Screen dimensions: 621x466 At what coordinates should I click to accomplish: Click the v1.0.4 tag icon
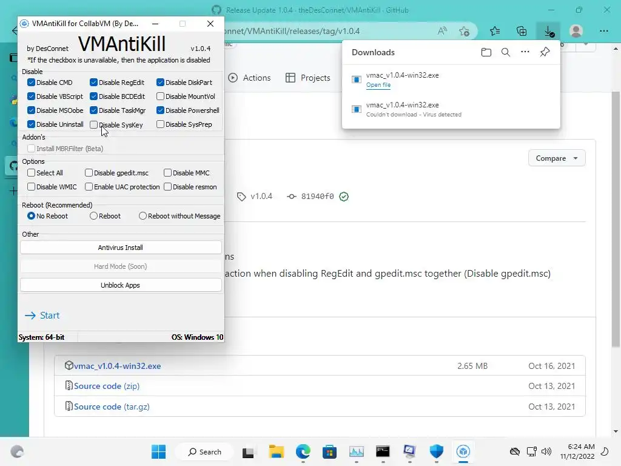coord(241,197)
